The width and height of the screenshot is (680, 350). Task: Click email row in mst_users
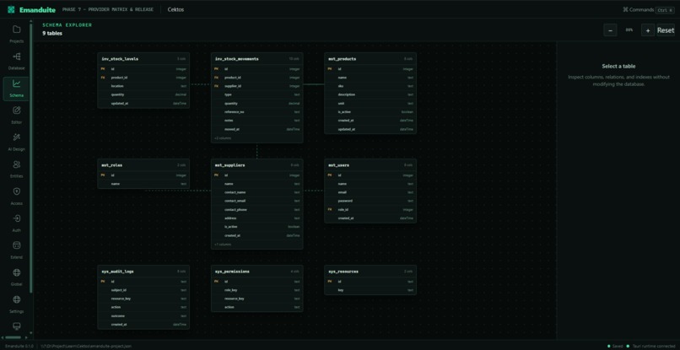pyautogui.click(x=370, y=192)
